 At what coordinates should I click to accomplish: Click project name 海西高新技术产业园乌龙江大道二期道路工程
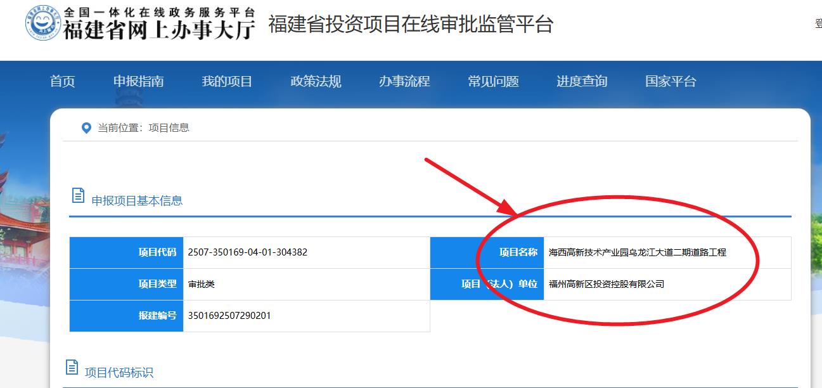638,252
